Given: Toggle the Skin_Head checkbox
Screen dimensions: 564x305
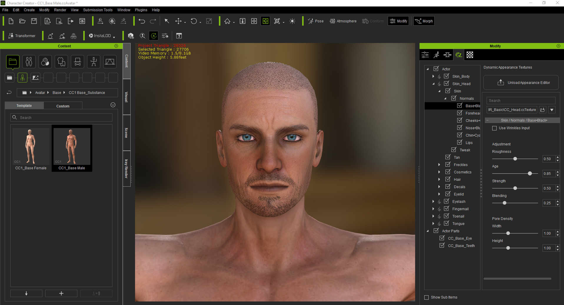Looking at the screenshot, I should [x=446, y=84].
